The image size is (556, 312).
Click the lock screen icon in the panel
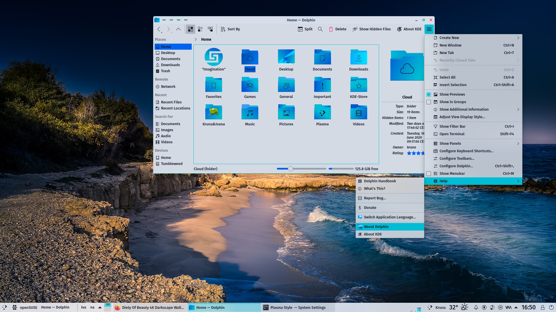click(x=543, y=307)
